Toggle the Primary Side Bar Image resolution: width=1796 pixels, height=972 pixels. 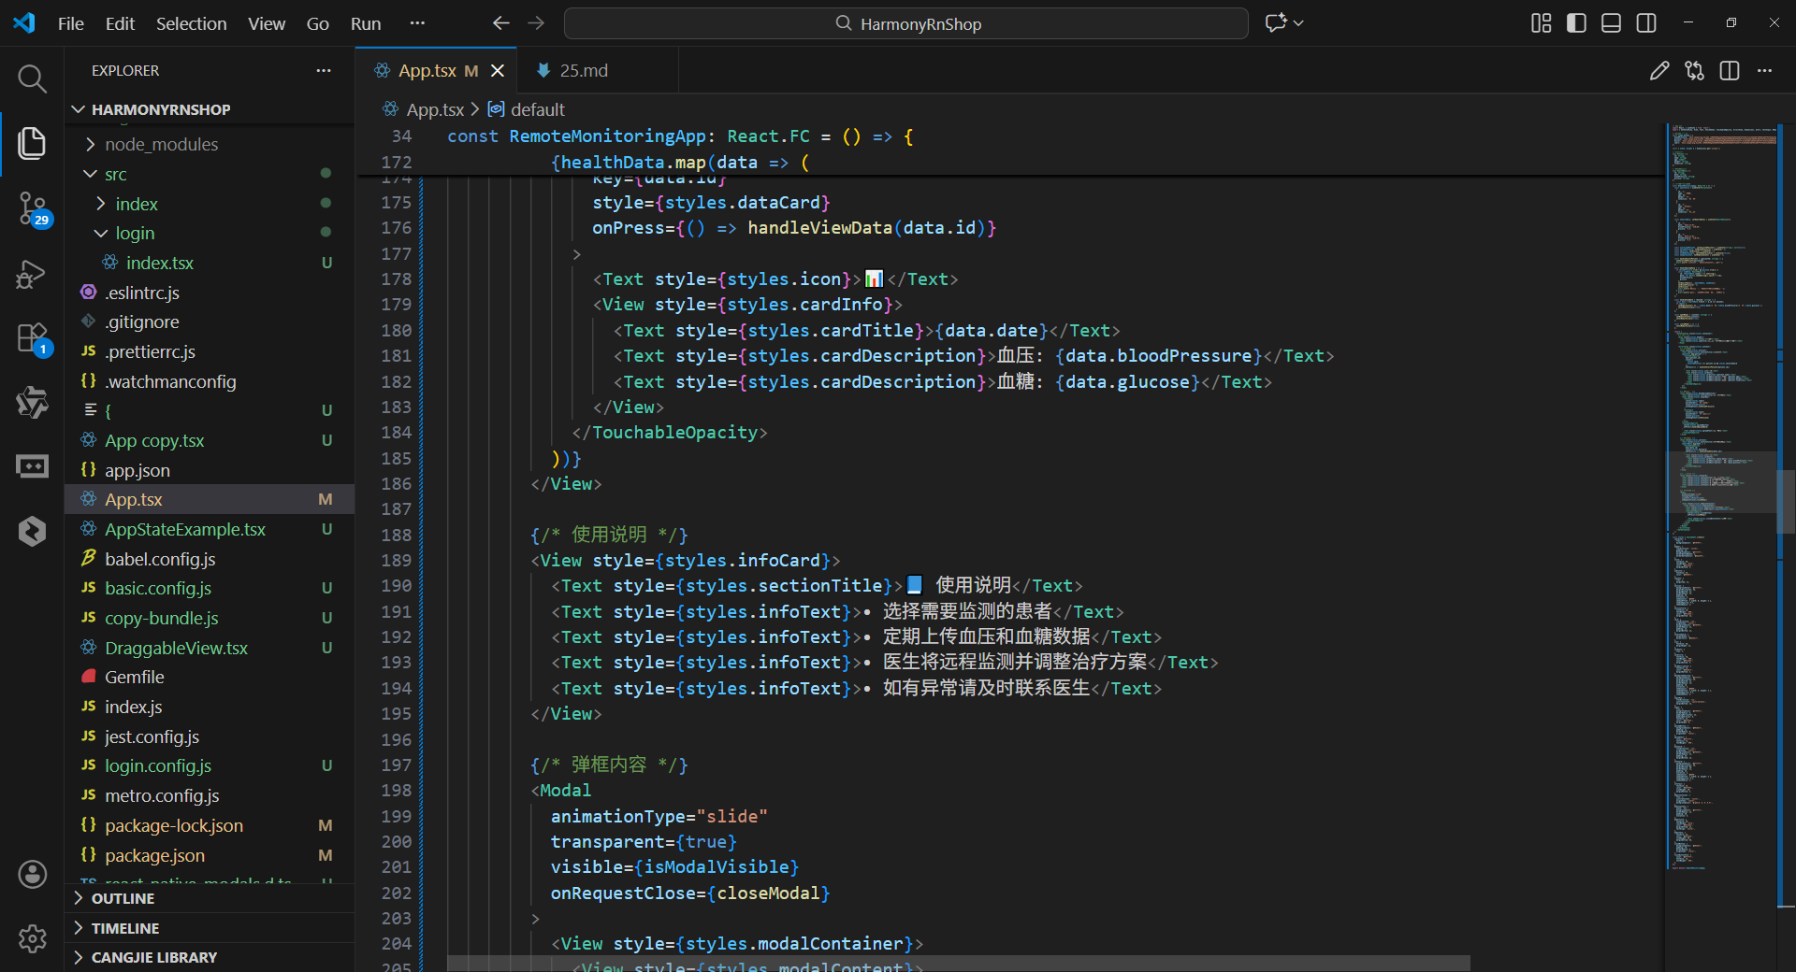tap(1576, 23)
